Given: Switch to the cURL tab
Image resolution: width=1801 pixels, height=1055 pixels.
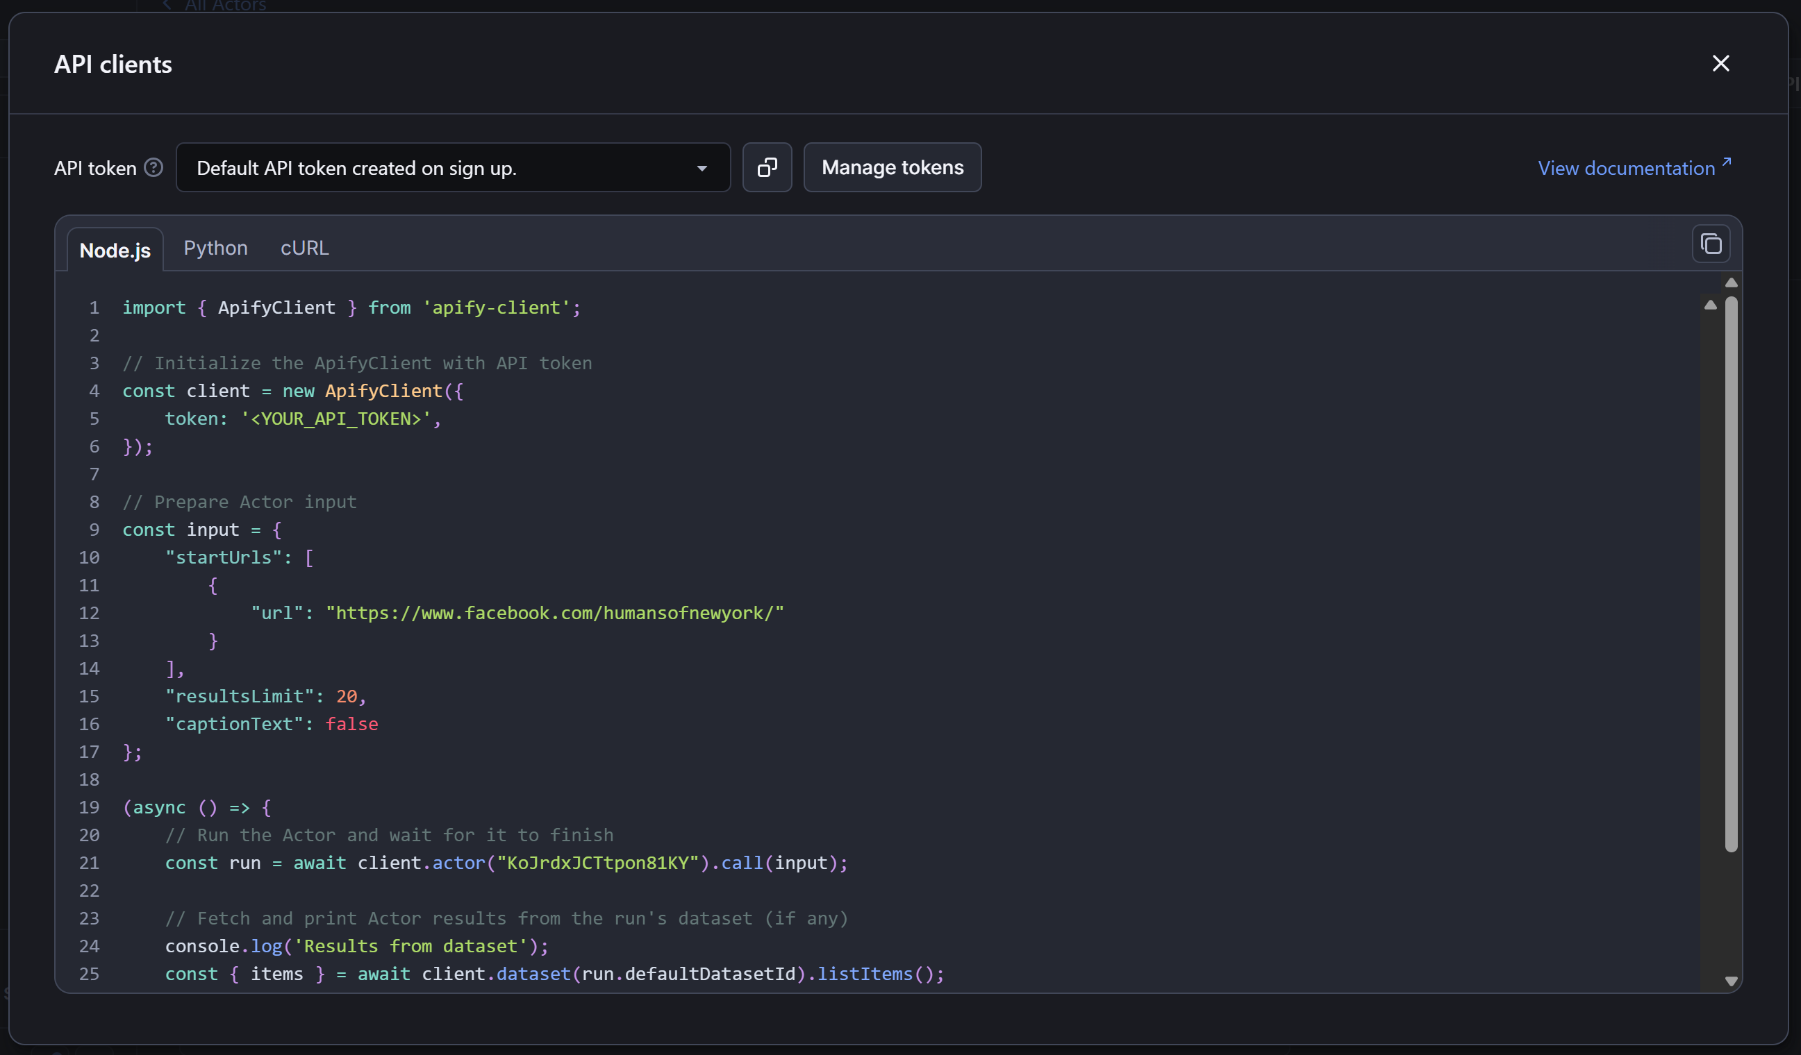Looking at the screenshot, I should coord(304,248).
